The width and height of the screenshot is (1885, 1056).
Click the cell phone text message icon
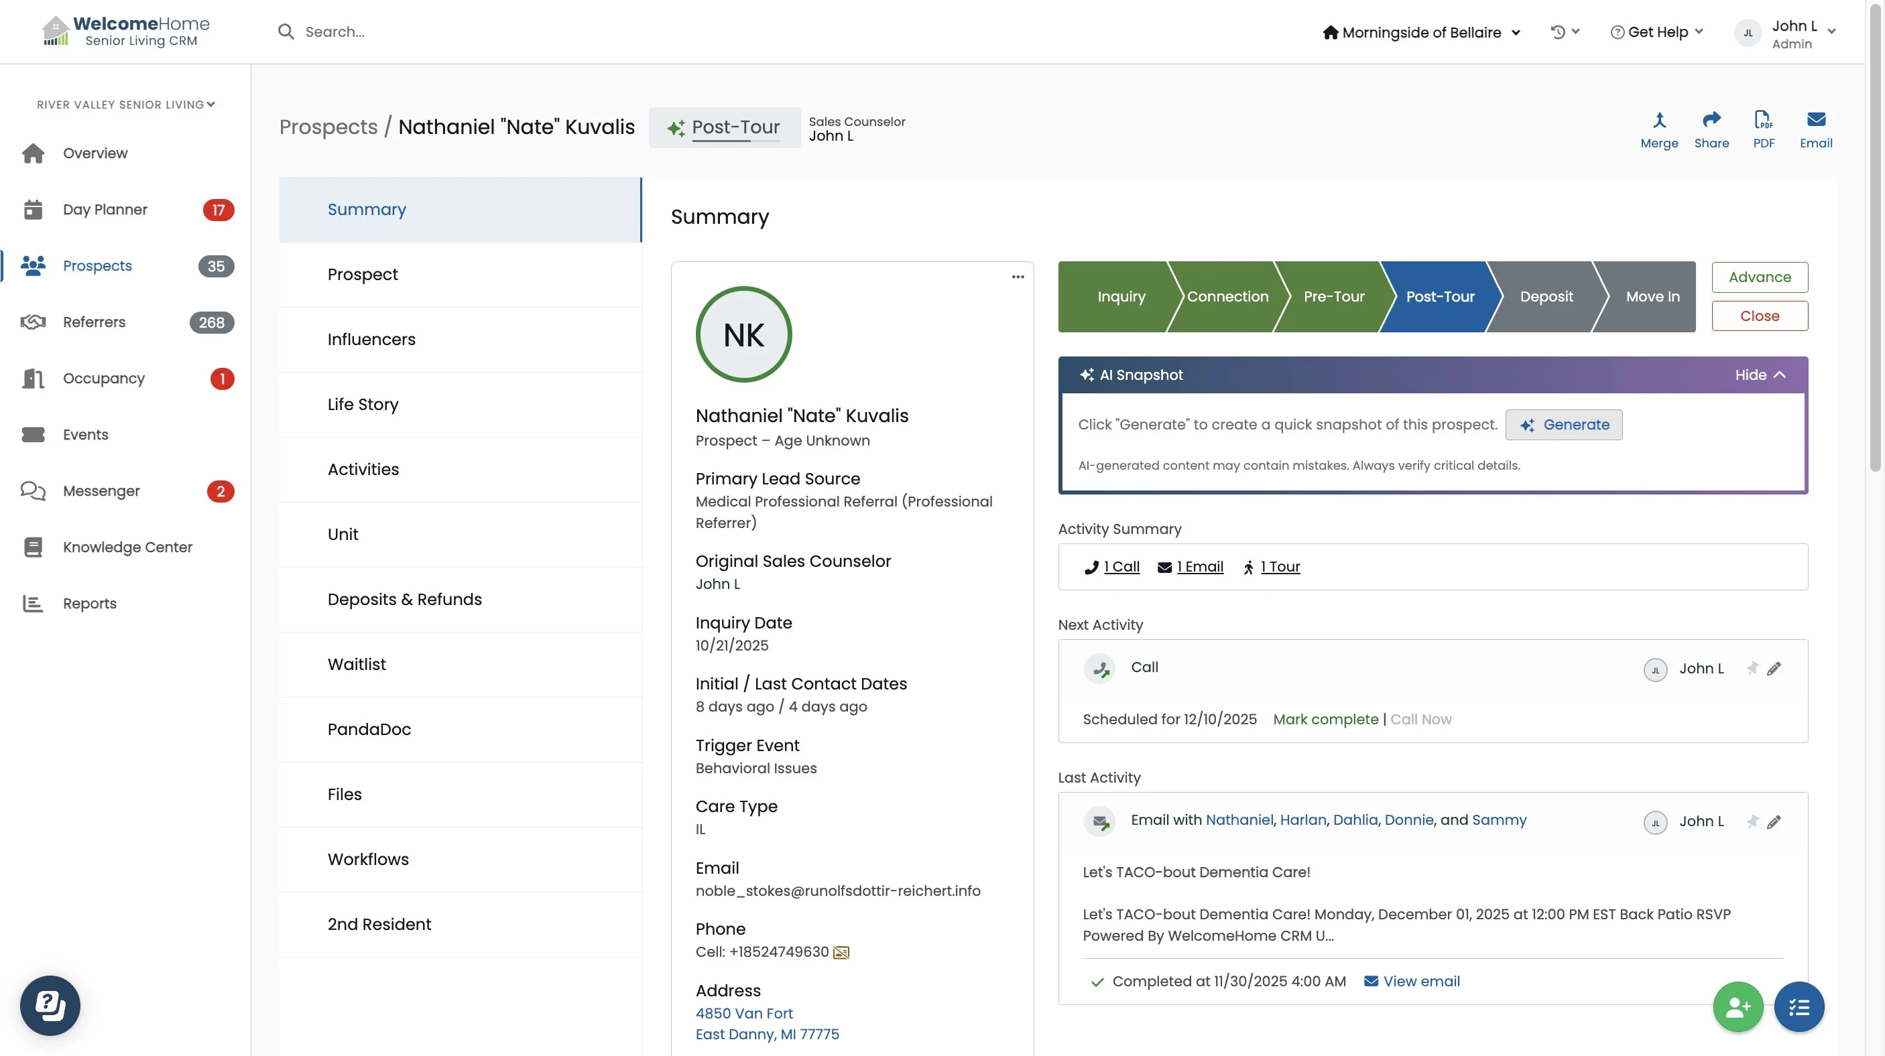pyautogui.click(x=841, y=952)
